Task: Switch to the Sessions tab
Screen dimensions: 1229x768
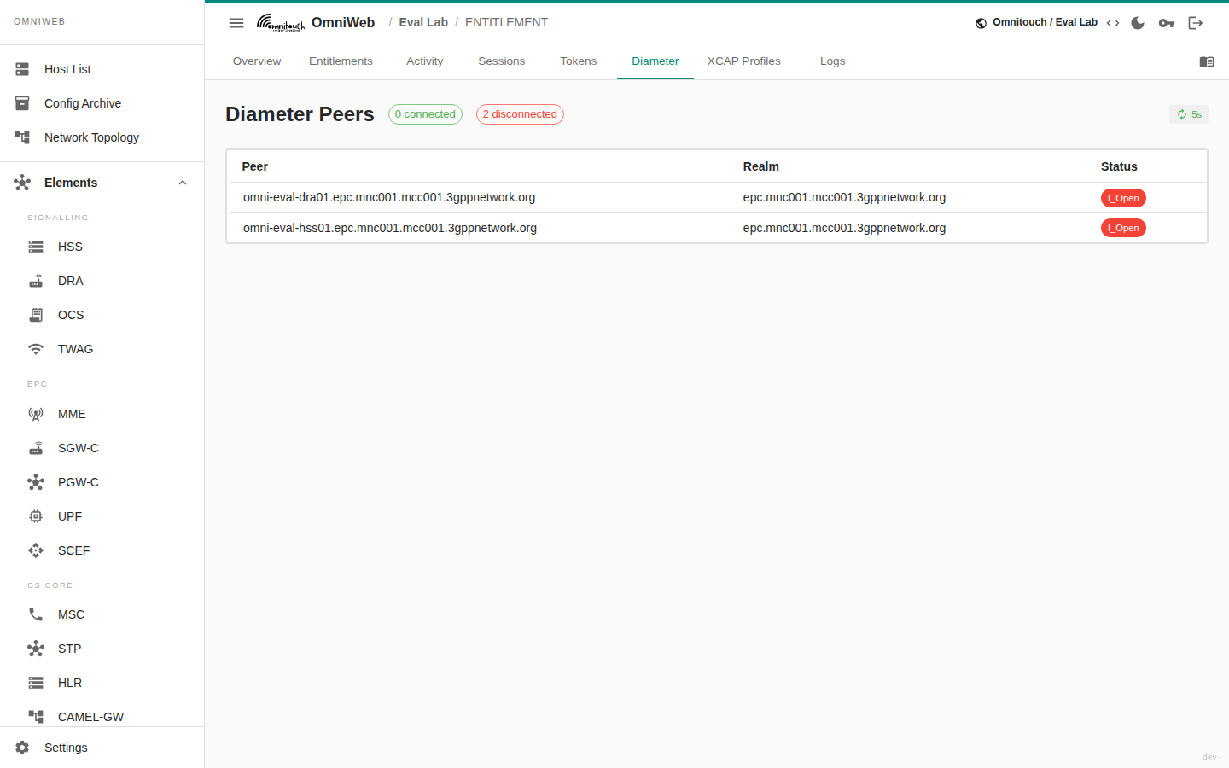Action: tap(502, 61)
